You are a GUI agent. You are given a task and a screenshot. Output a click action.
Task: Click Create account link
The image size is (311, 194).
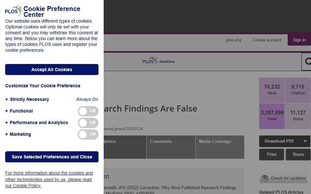[267, 40]
